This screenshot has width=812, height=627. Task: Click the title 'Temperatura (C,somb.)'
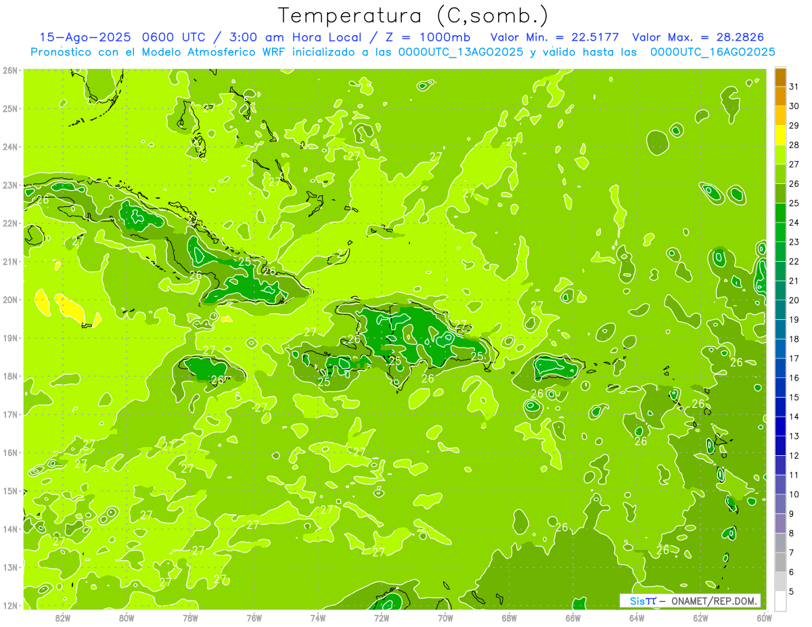tap(413, 16)
